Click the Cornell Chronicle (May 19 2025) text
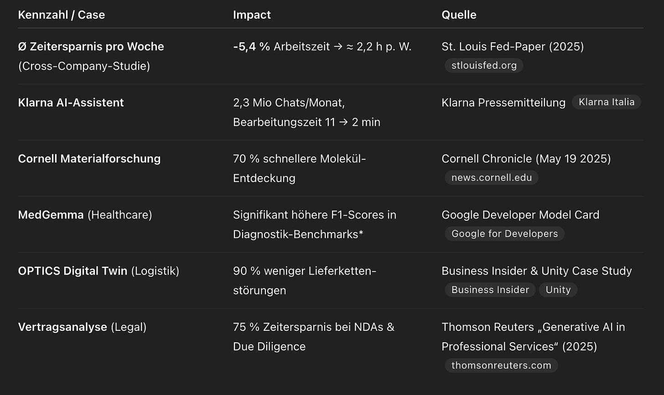The width and height of the screenshot is (664, 395). pyautogui.click(x=526, y=158)
